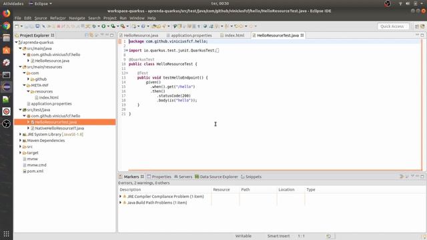Click the volume icon in the top bar

408,3
